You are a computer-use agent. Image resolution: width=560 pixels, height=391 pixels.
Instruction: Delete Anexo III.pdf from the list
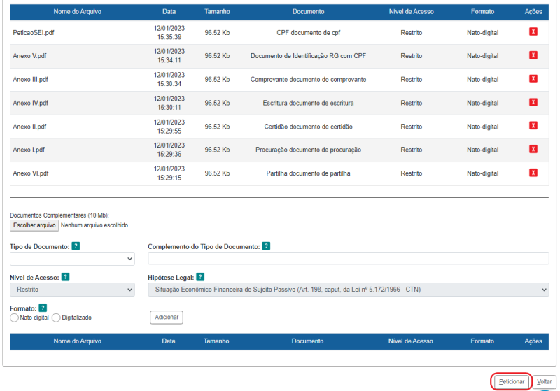point(533,79)
